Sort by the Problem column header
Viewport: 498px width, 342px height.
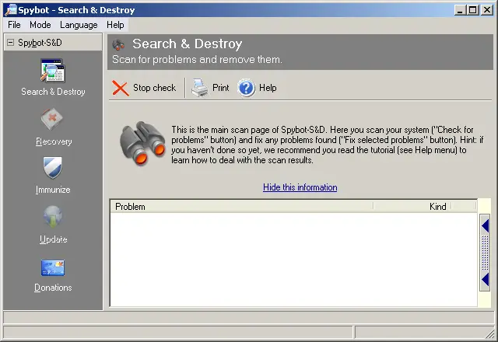[x=242, y=207]
